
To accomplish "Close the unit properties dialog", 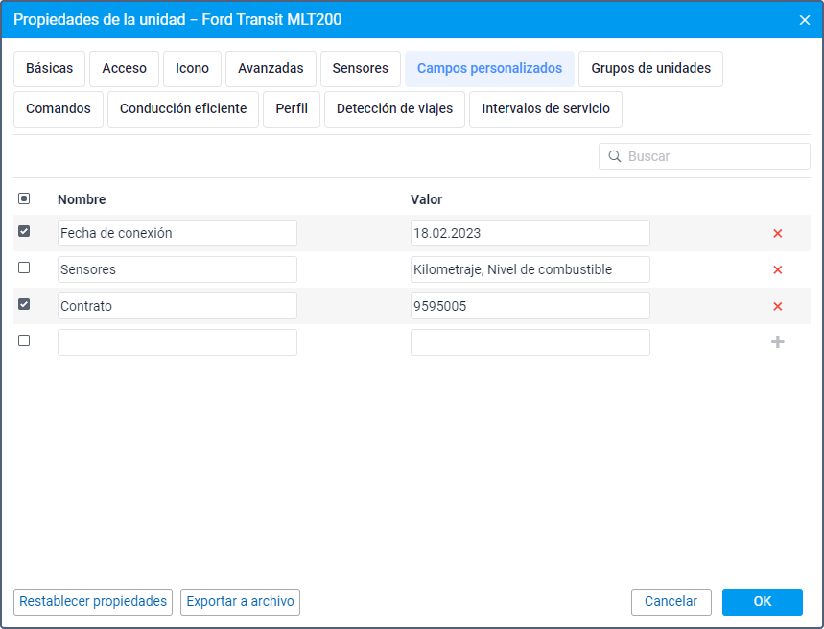I will [x=804, y=20].
